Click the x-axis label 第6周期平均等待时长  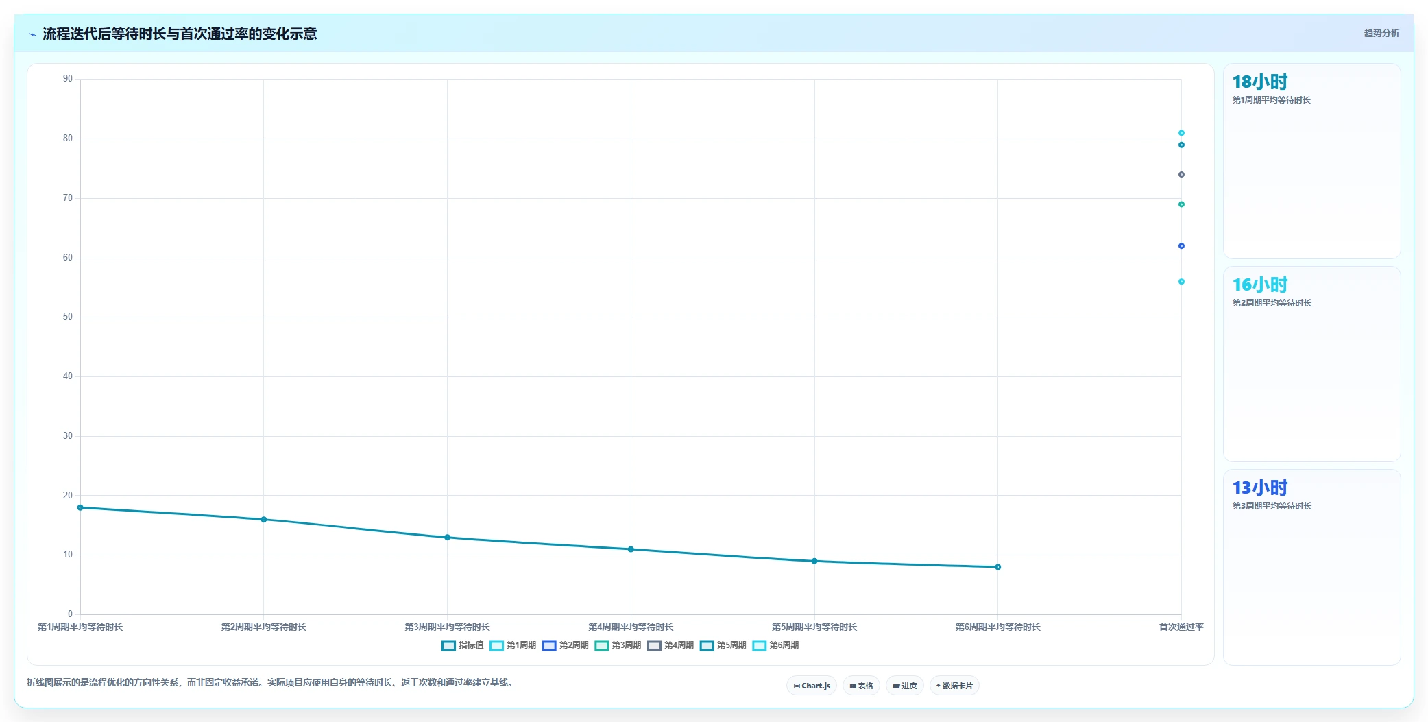click(998, 627)
